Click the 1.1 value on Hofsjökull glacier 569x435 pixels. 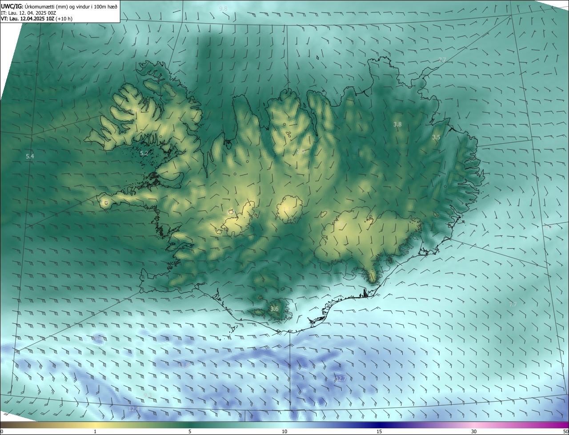point(287,209)
